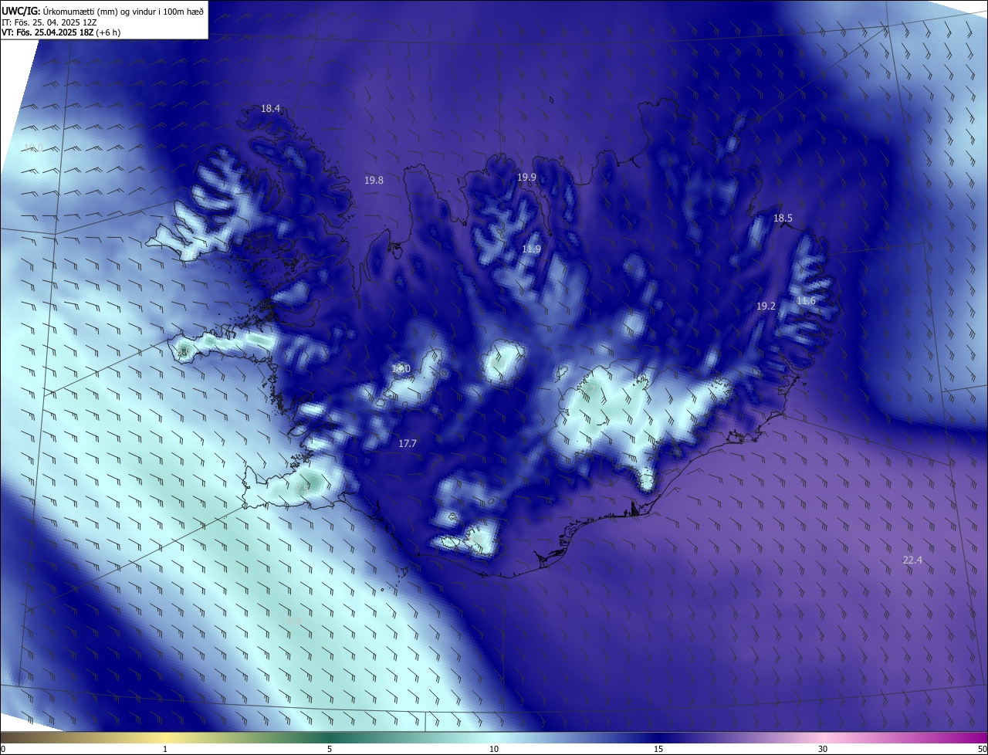Image resolution: width=988 pixels, height=755 pixels.
Task: Click the 50 label on the color scale
Action: point(982,749)
